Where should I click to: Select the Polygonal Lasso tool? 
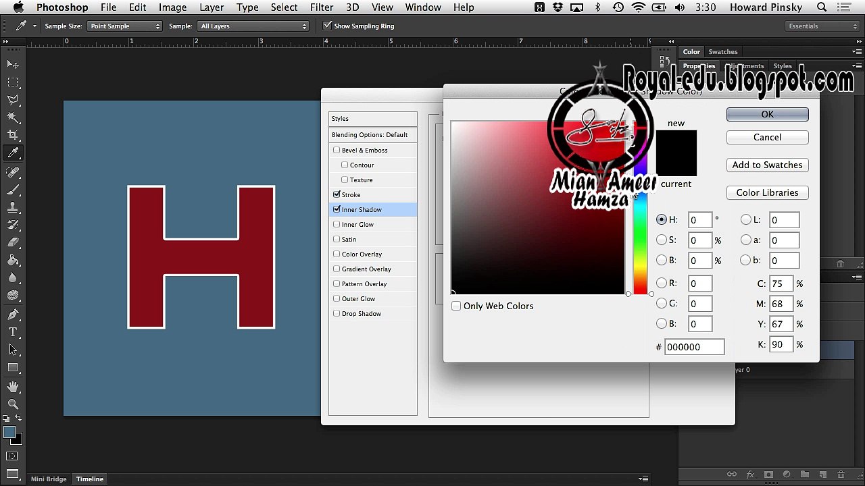coord(13,100)
